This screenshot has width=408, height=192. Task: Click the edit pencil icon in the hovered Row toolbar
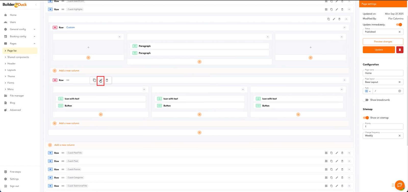pyautogui.click(x=101, y=81)
